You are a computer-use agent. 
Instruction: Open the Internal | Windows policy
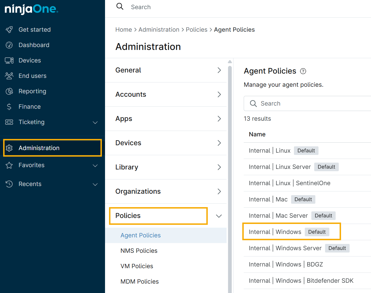(275, 232)
